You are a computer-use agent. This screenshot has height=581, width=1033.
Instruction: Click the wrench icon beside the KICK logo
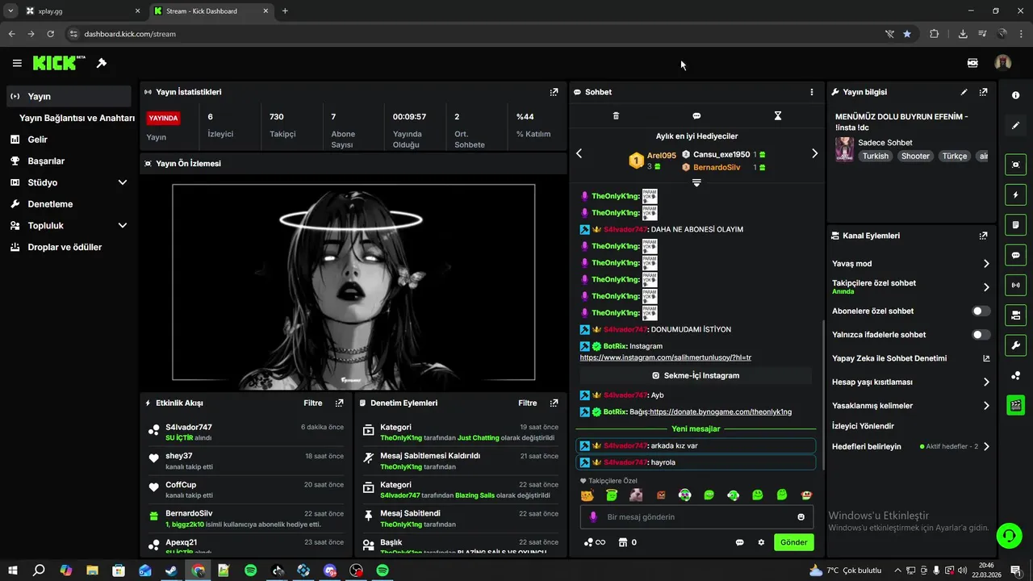coord(102,63)
